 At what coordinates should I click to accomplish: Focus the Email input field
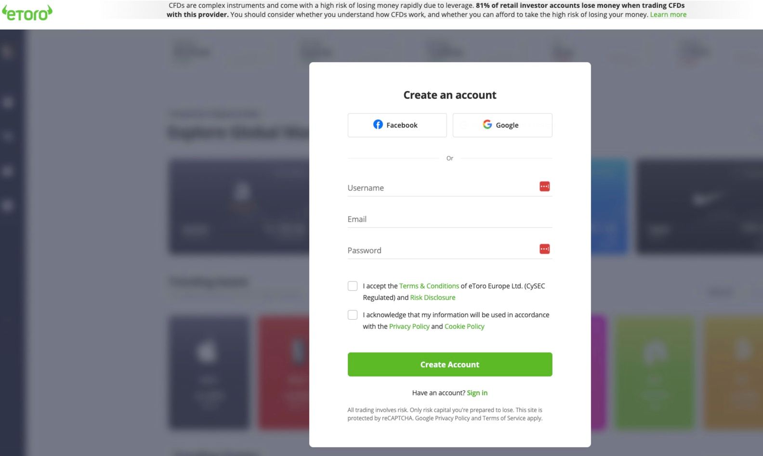(450, 219)
